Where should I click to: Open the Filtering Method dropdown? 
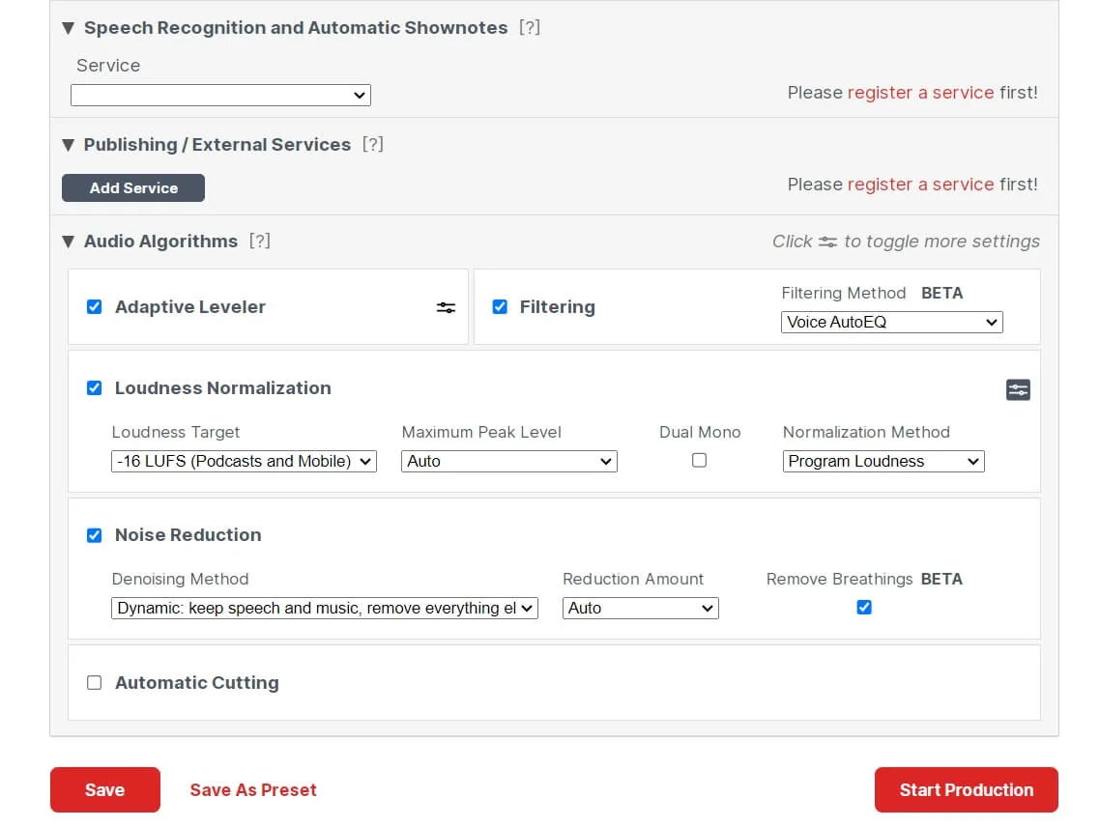tap(891, 323)
